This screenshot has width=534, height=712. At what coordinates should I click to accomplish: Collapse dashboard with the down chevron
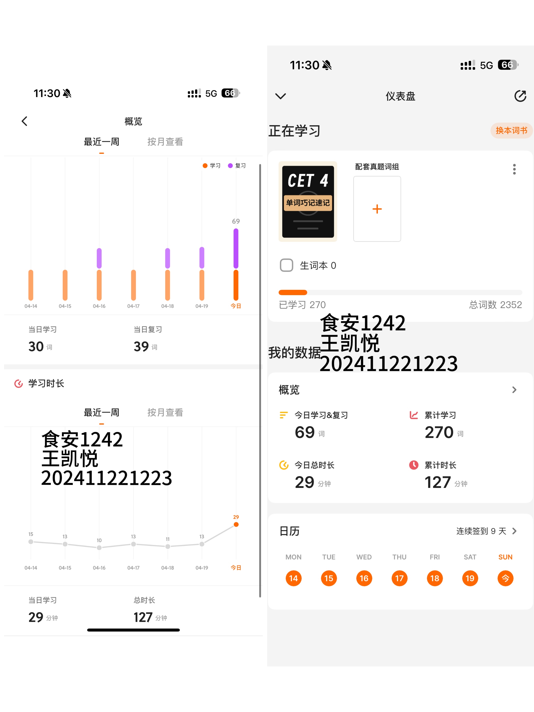tap(280, 96)
